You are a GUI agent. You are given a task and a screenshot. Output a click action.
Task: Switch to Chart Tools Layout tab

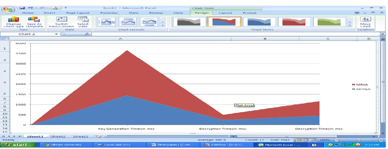tap(225, 13)
